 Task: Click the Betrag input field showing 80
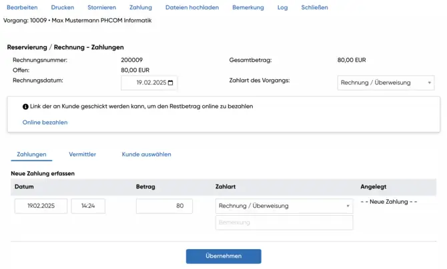pyautogui.click(x=164, y=206)
